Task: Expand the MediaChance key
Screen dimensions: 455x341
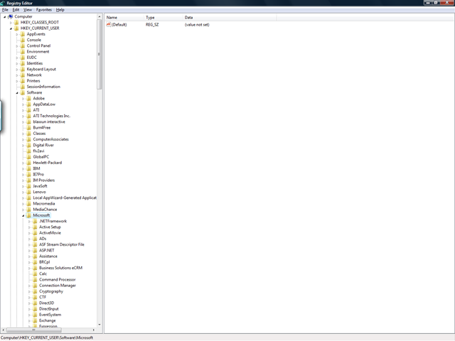Action: [x=23, y=210]
